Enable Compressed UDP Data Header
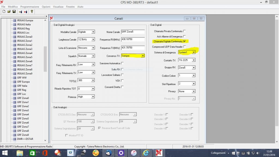279x157 pixels. click(x=184, y=47)
